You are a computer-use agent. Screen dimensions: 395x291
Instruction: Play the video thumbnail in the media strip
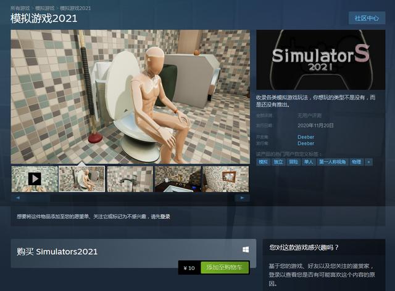click(x=35, y=179)
